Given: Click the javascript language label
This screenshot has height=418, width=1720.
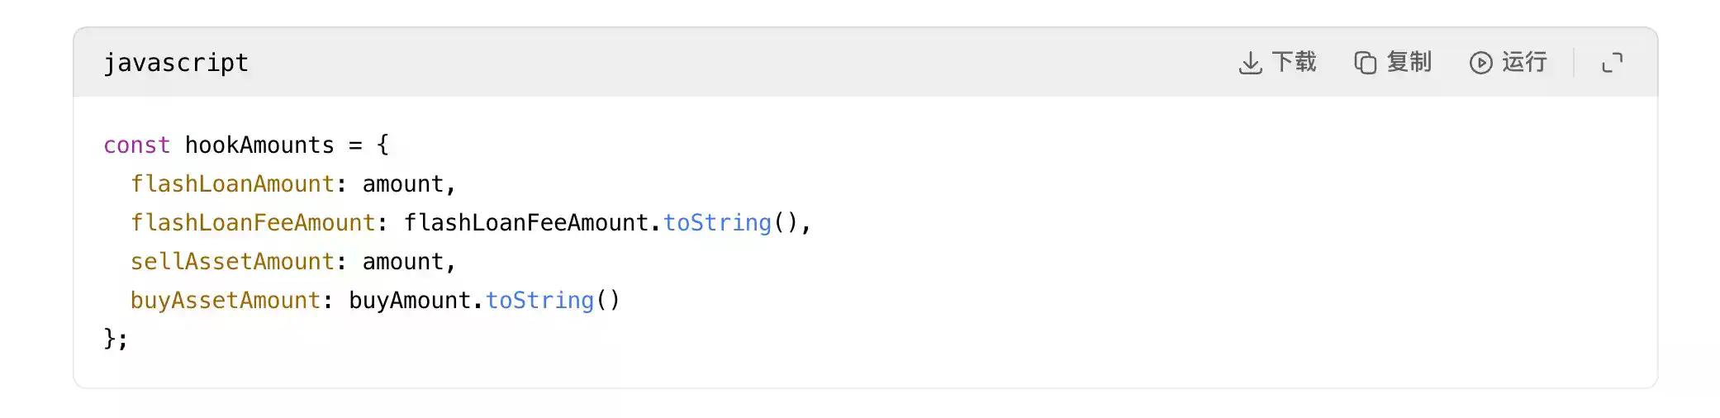Looking at the screenshot, I should point(175,63).
